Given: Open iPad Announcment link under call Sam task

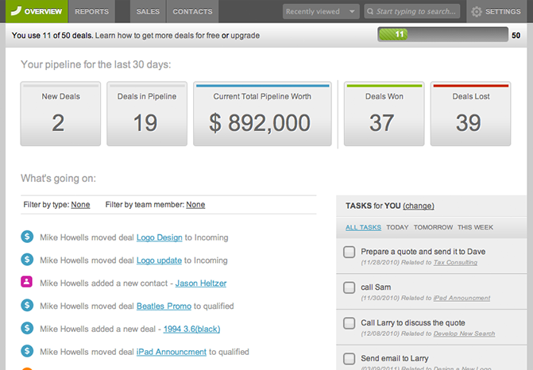Looking at the screenshot, I should (462, 298).
